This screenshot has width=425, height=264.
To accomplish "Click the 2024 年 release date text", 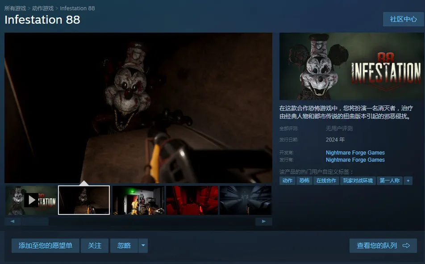I will click(335, 139).
